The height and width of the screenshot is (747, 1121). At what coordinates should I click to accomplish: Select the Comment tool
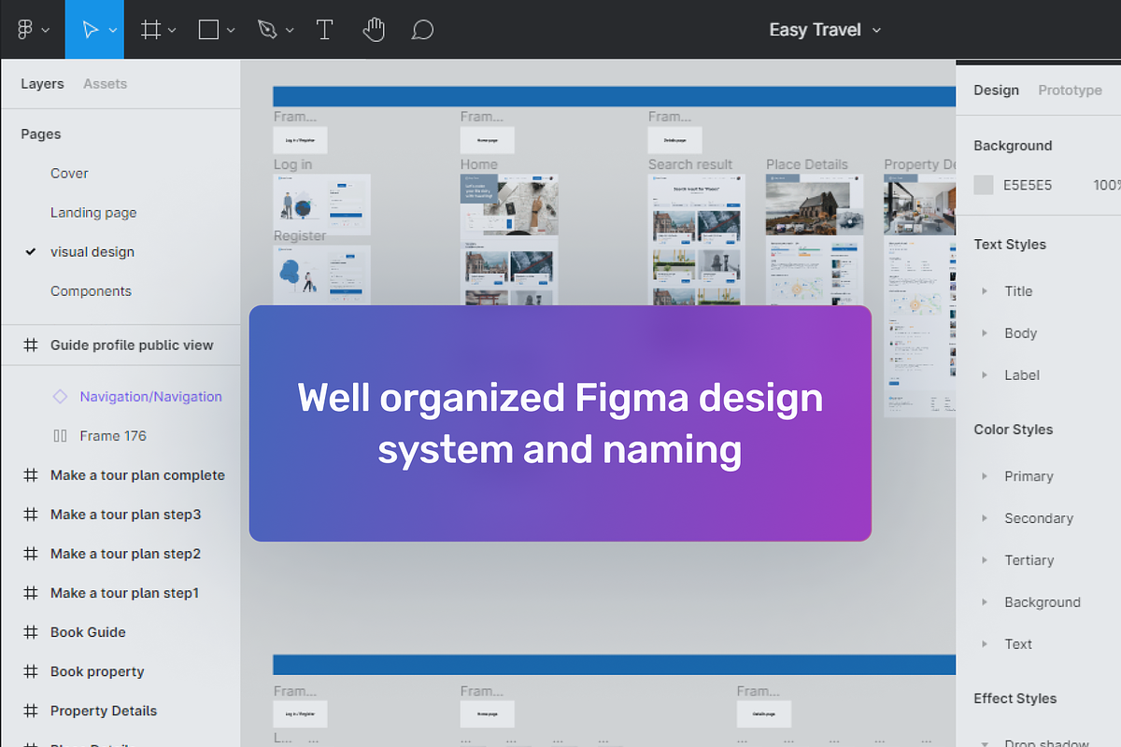422,30
